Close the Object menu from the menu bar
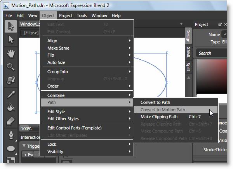The image size is (233, 169). 48,16
